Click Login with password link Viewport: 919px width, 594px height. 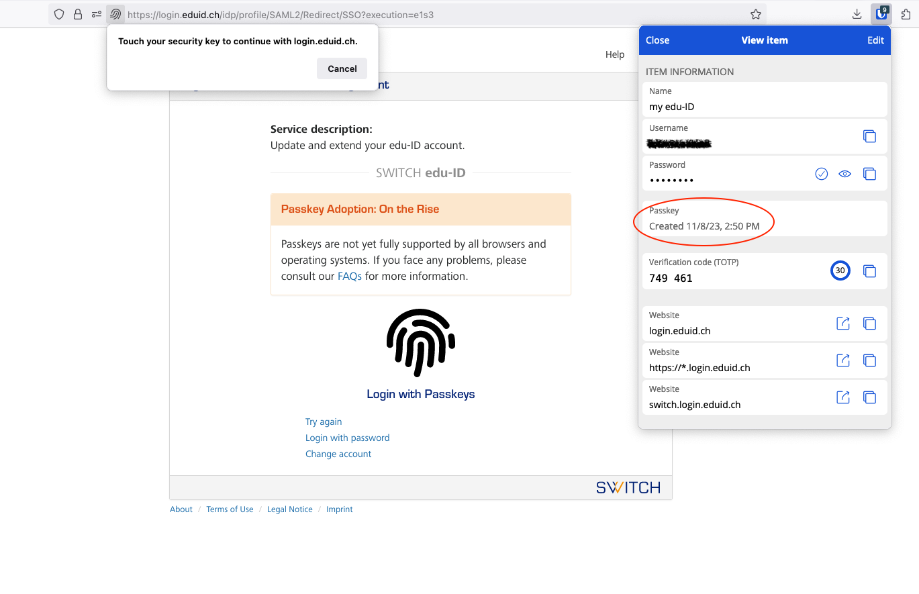347,438
